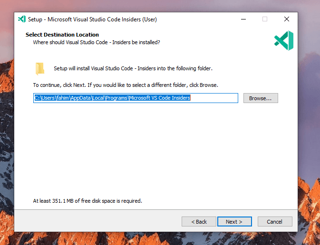Click the yellow folder icon
Image resolution: width=320 pixels, height=245 pixels.
40,69
